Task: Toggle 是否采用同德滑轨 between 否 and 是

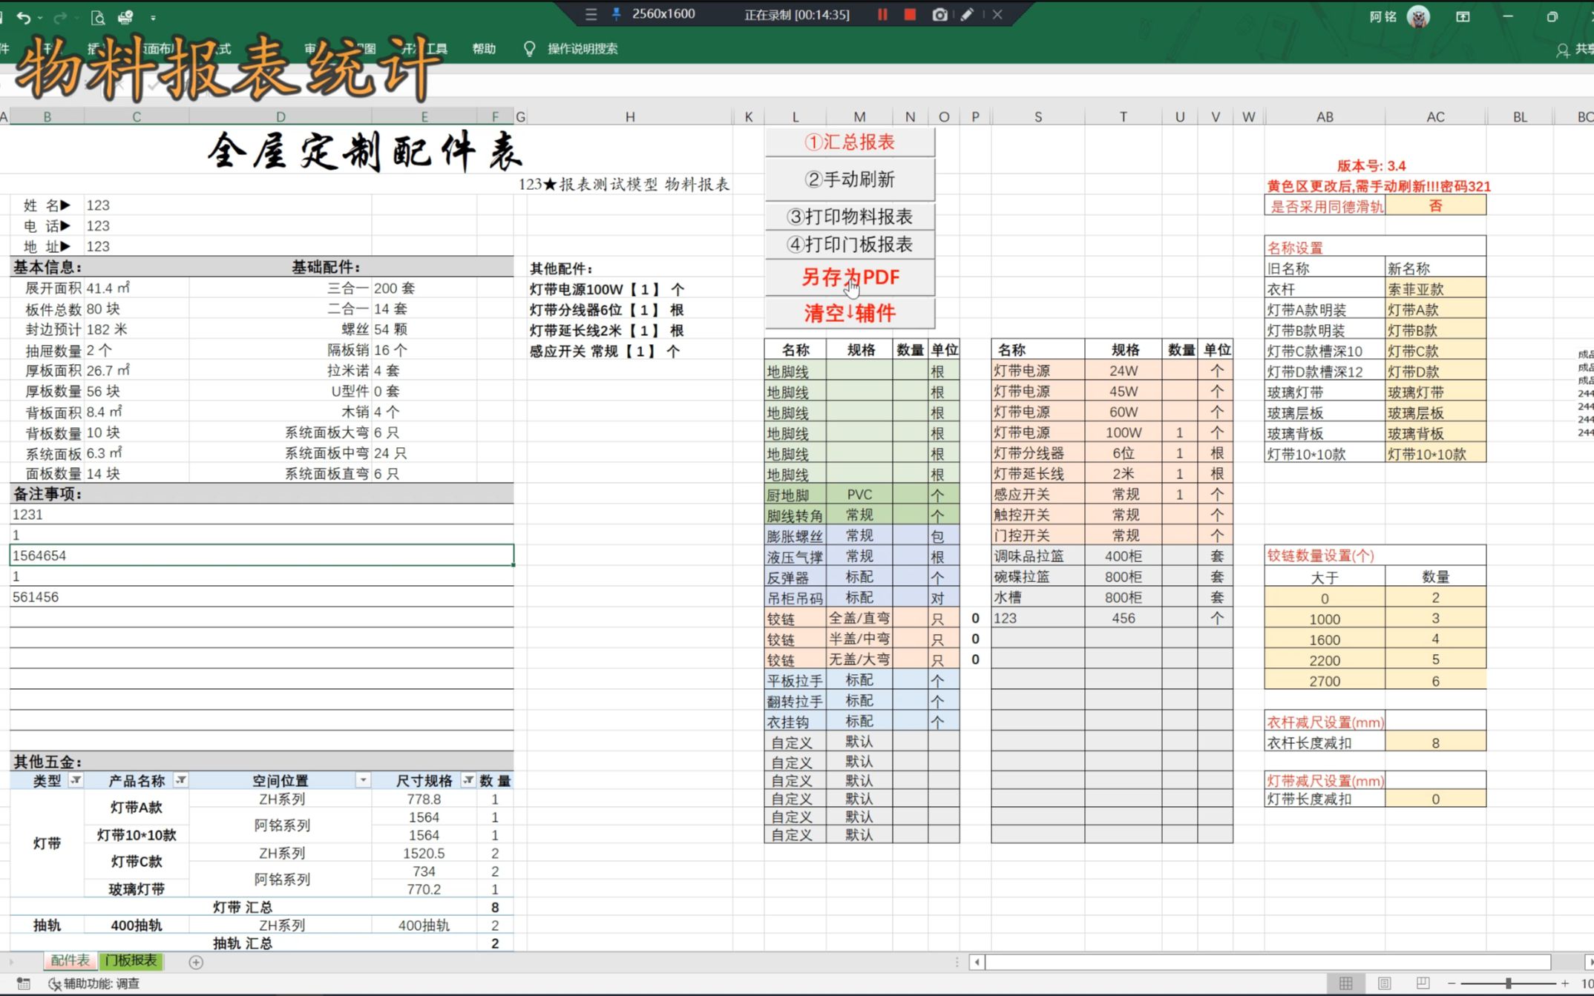Action: tap(1434, 206)
